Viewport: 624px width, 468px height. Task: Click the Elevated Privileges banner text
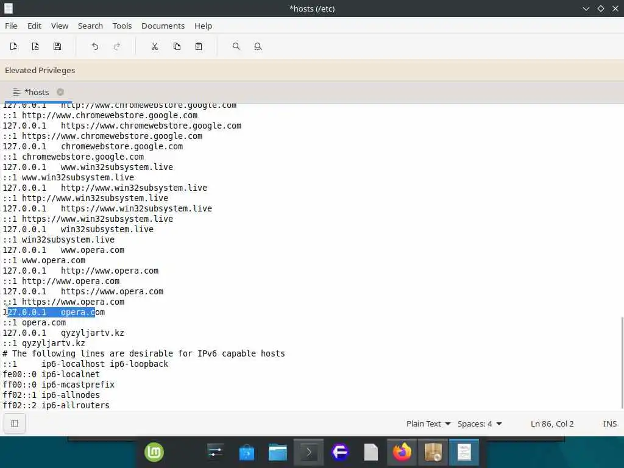[40, 71]
